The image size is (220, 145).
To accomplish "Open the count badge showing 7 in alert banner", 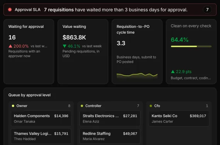I will click(207, 10).
